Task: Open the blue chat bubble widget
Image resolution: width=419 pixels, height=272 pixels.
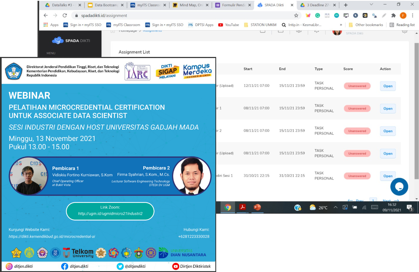Action: (399, 187)
